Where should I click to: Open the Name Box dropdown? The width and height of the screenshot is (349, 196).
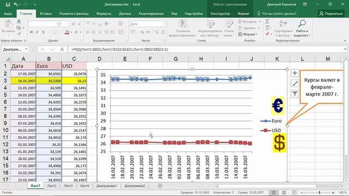pyautogui.click(x=26, y=50)
